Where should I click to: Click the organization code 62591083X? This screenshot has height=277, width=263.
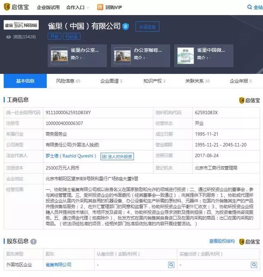206,112
